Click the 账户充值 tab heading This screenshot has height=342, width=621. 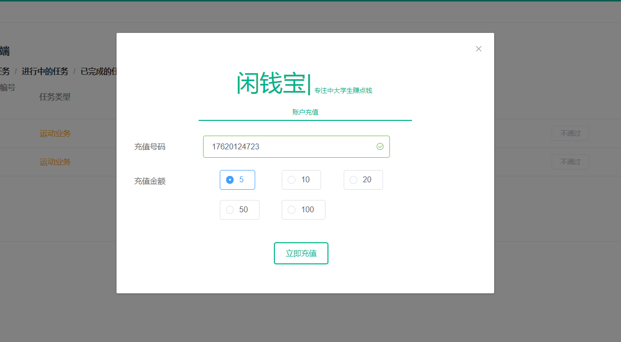[x=305, y=112]
